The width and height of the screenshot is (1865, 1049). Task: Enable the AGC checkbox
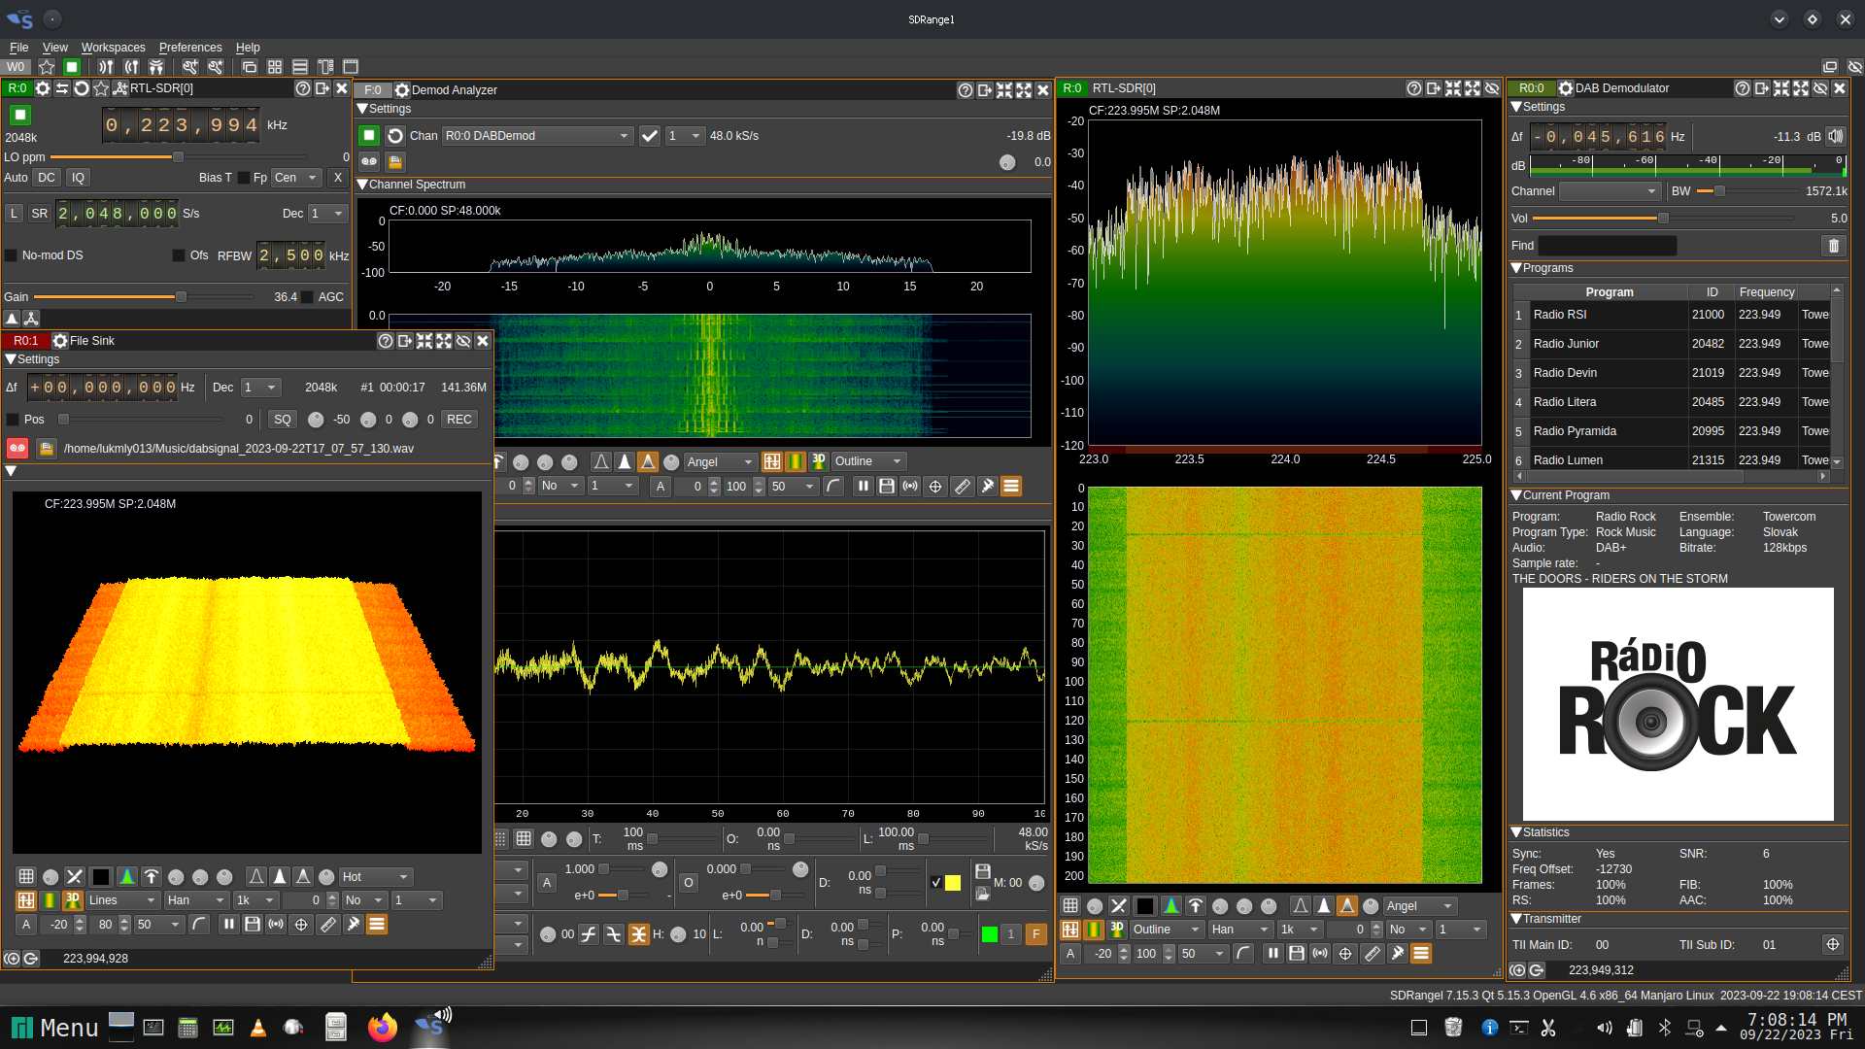308,297
